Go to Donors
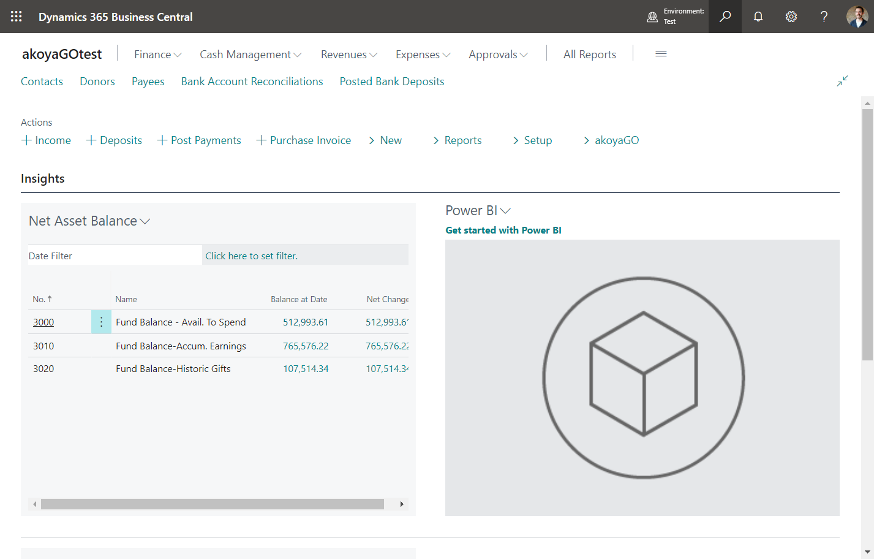This screenshot has width=874, height=559. [97, 82]
